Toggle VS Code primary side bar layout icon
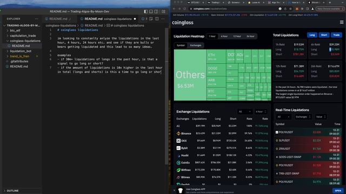The image size is (346, 194). tap(145, 11)
